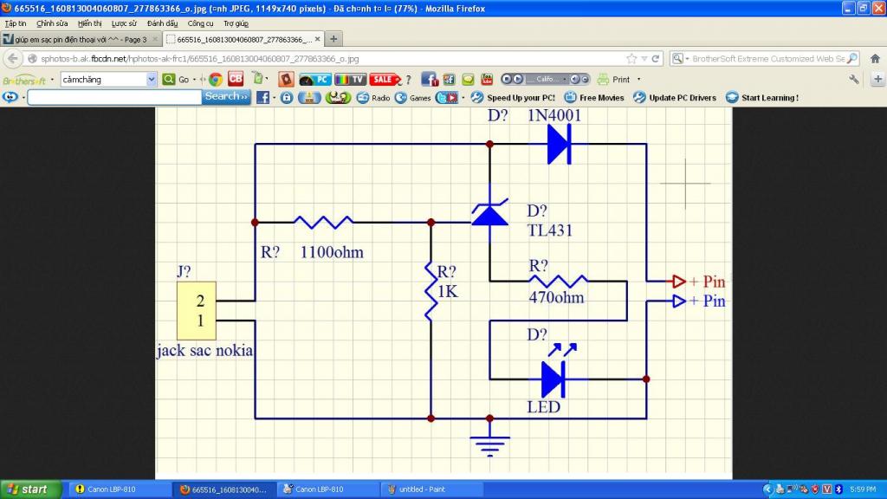Expand the cảmchăng search combo box dropdown
This screenshot has height=499, width=887.
coord(151,79)
